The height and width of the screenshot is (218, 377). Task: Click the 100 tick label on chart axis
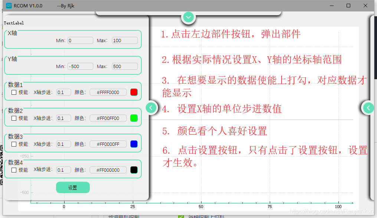pos(338,207)
